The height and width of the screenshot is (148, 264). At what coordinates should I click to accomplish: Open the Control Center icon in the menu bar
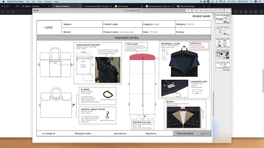(260, 2)
